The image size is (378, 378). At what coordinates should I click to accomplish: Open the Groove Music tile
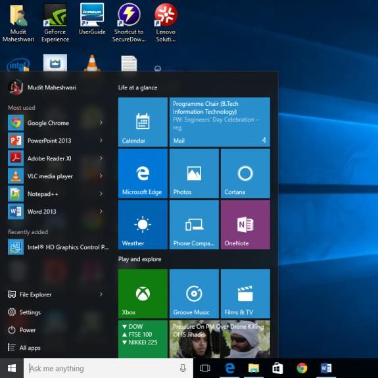pyautogui.click(x=194, y=294)
